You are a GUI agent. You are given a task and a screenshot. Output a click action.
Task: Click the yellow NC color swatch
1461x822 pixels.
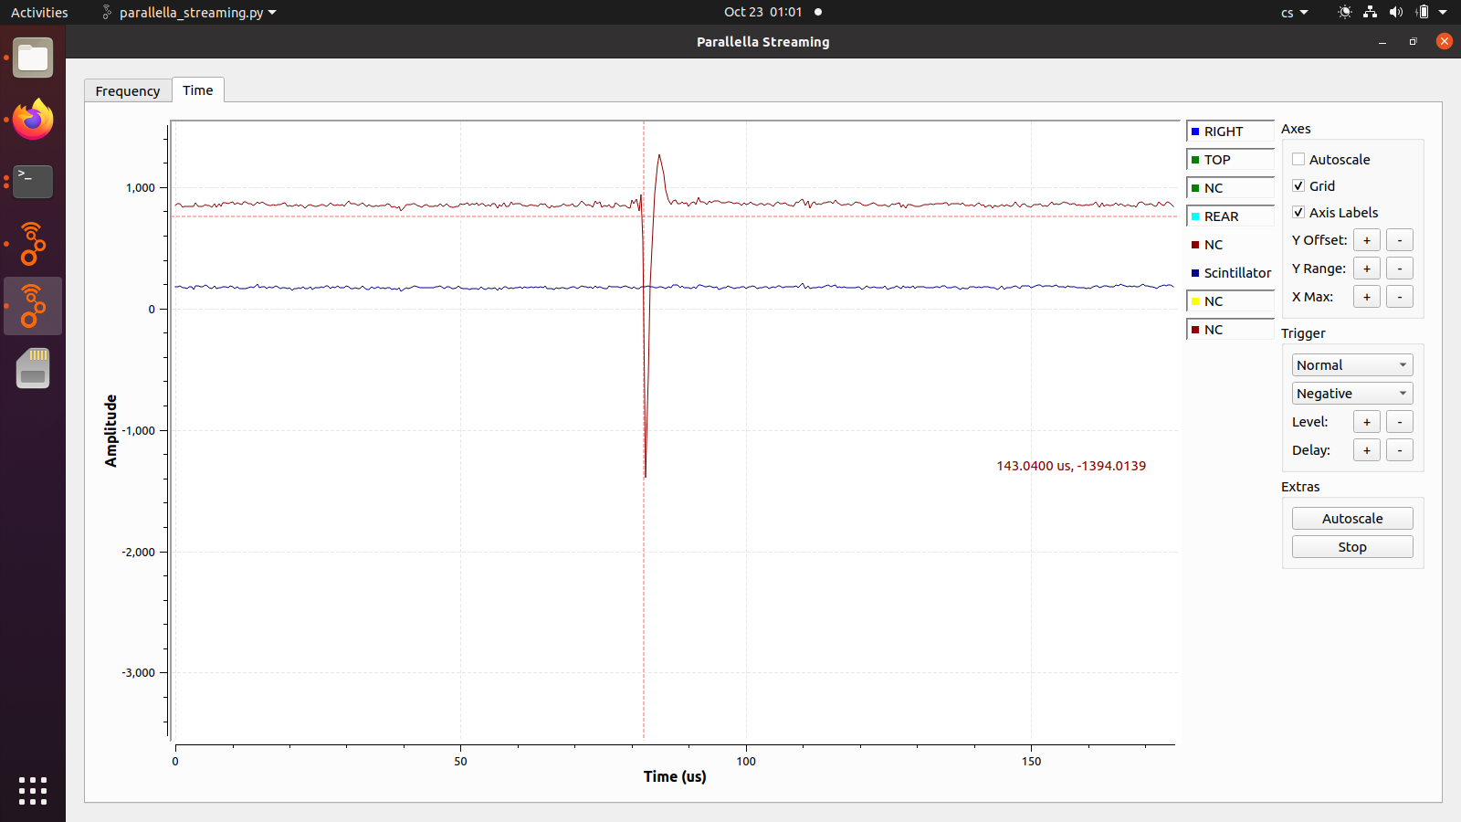point(1195,301)
